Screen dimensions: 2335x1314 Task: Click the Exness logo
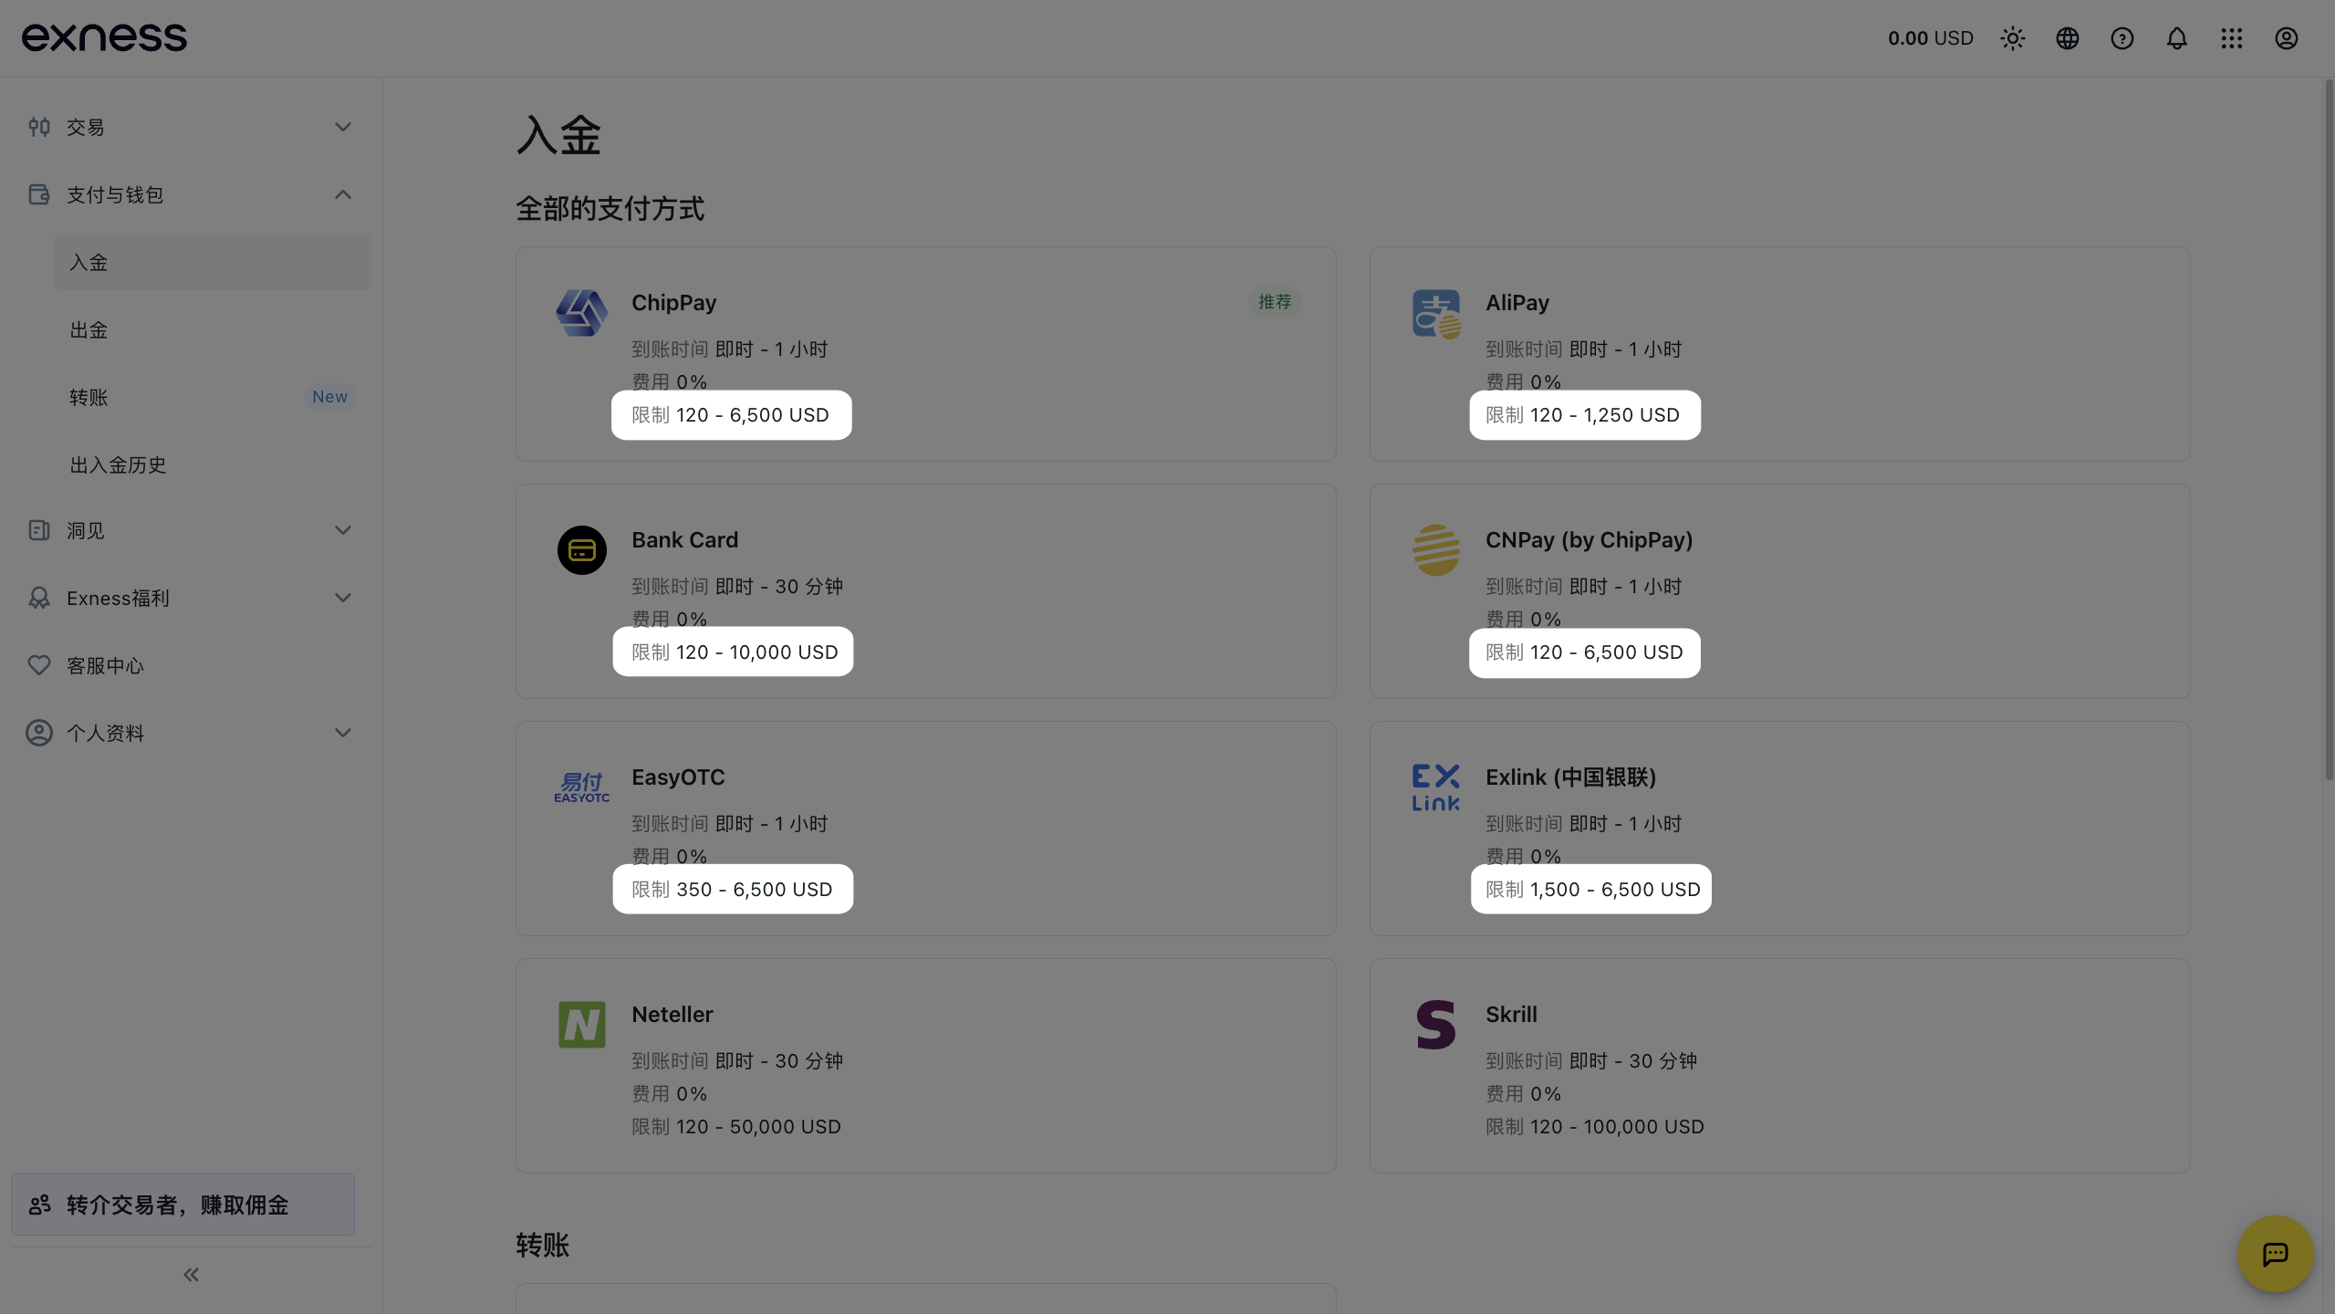[x=104, y=37]
